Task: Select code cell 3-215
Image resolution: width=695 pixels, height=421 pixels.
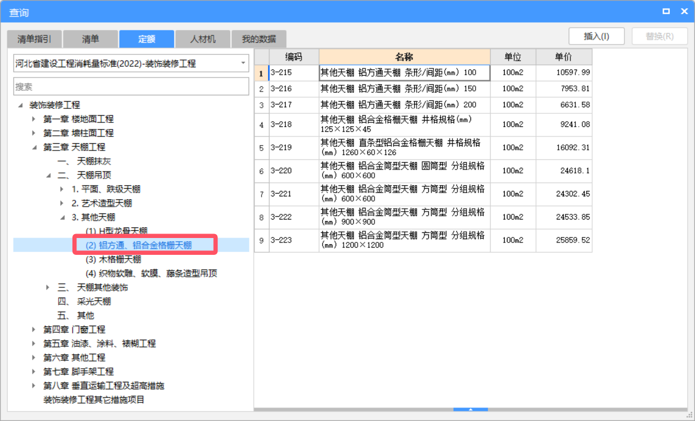Action: 294,73
